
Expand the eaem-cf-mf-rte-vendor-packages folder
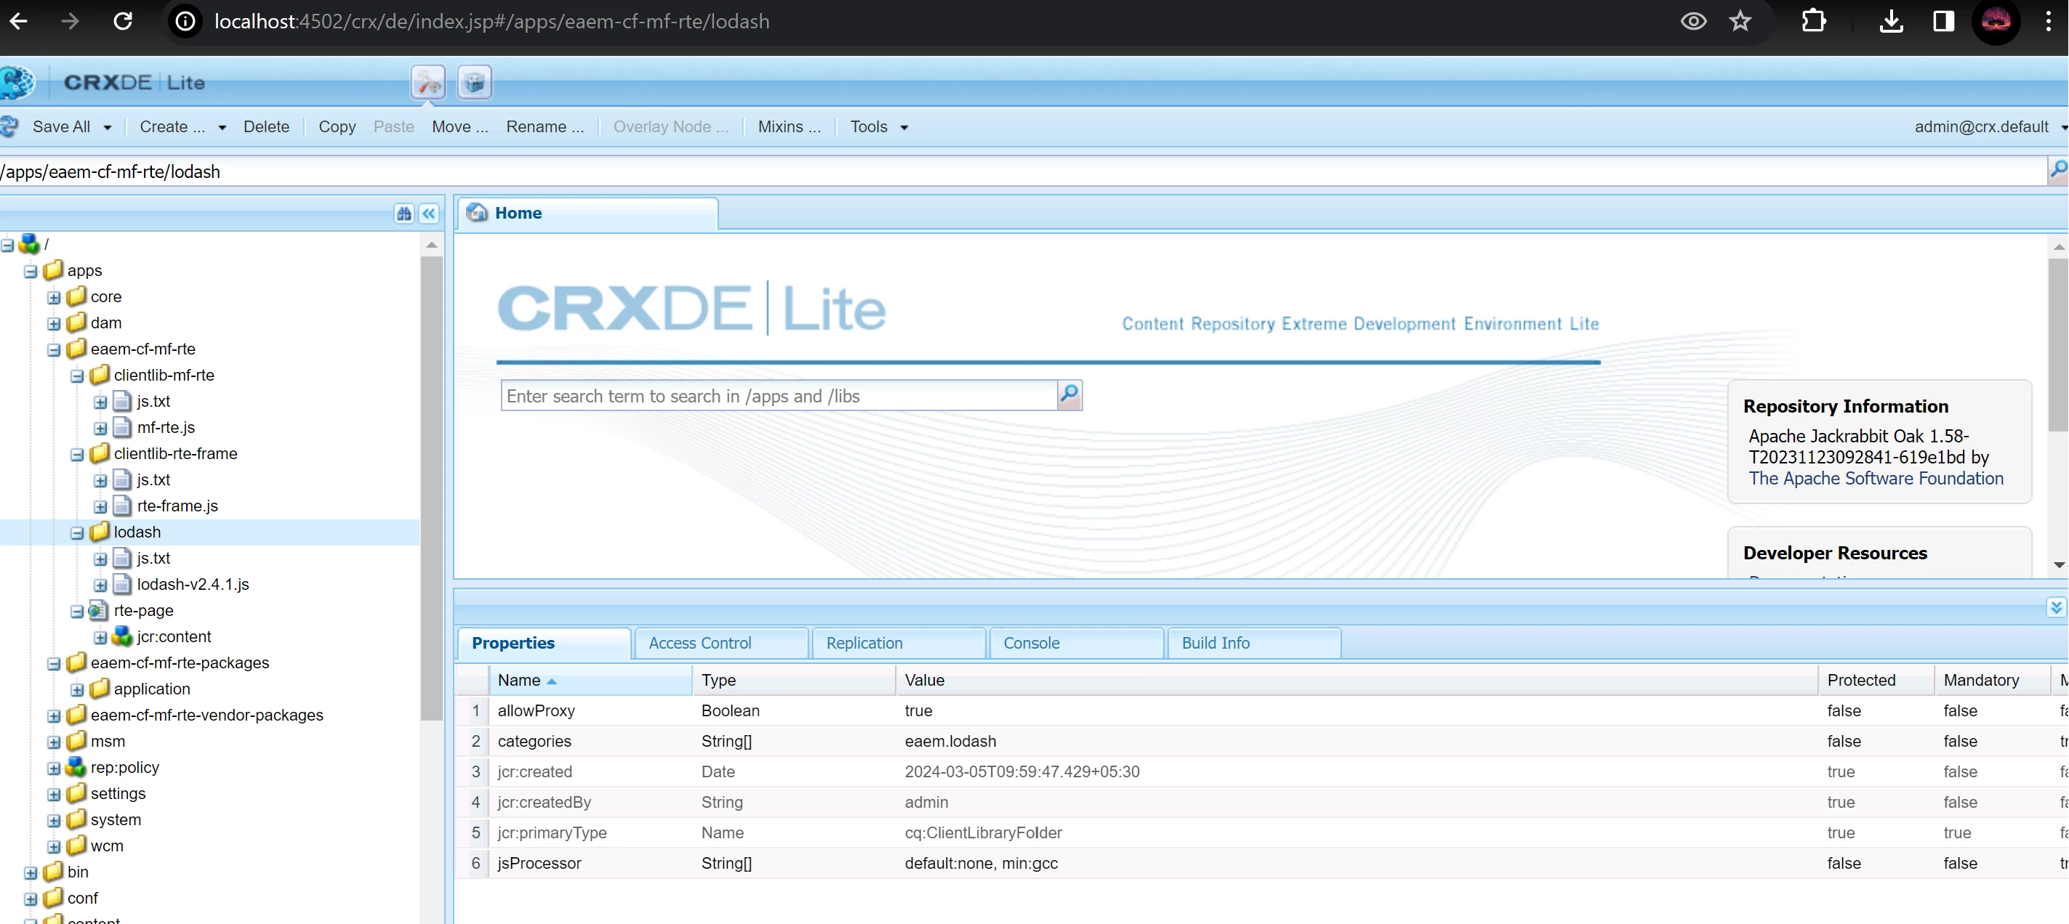click(54, 716)
